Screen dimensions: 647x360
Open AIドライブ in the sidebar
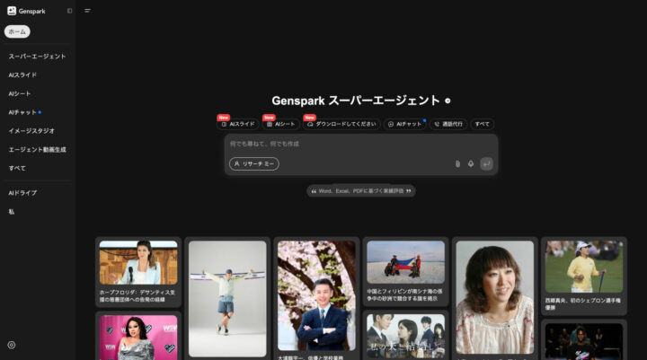click(x=22, y=193)
